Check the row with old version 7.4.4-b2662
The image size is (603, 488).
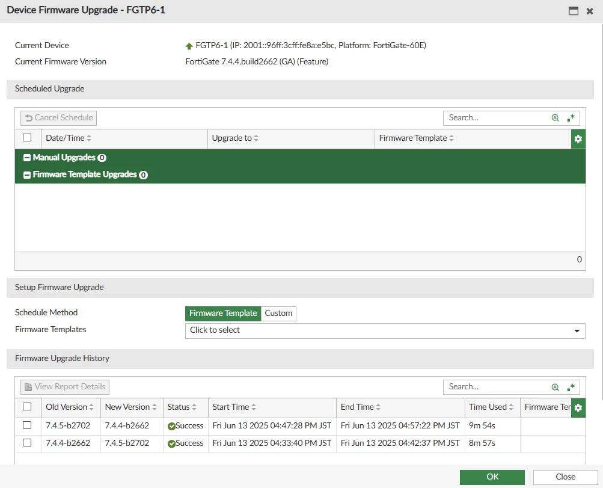click(27, 443)
